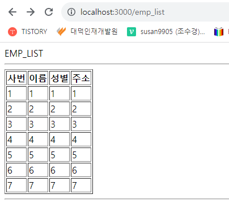Click the 이름 cell with value 1
This screenshot has width=229, height=215.
38,94
